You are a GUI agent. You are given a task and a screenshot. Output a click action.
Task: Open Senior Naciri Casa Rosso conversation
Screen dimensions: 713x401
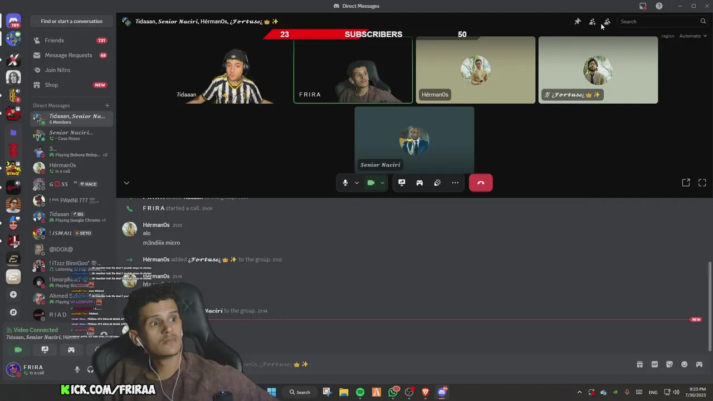click(71, 135)
